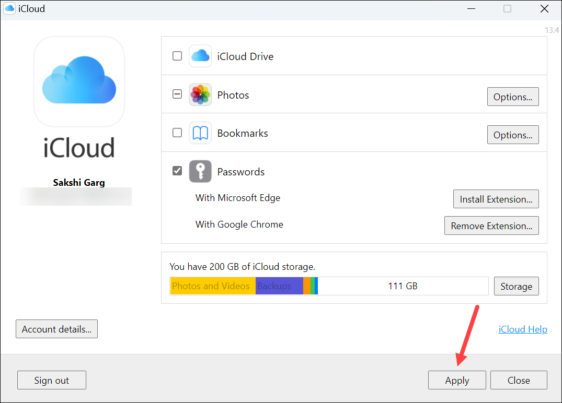
Task: Click the Close button at bottom
Action: point(519,380)
